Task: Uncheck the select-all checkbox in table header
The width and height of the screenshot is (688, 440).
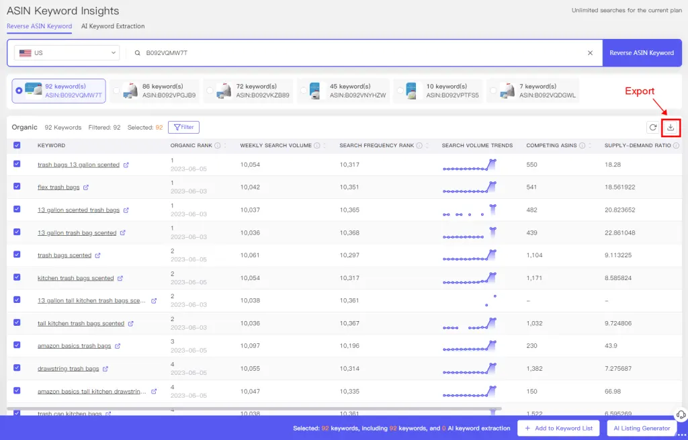Action: pyautogui.click(x=17, y=145)
